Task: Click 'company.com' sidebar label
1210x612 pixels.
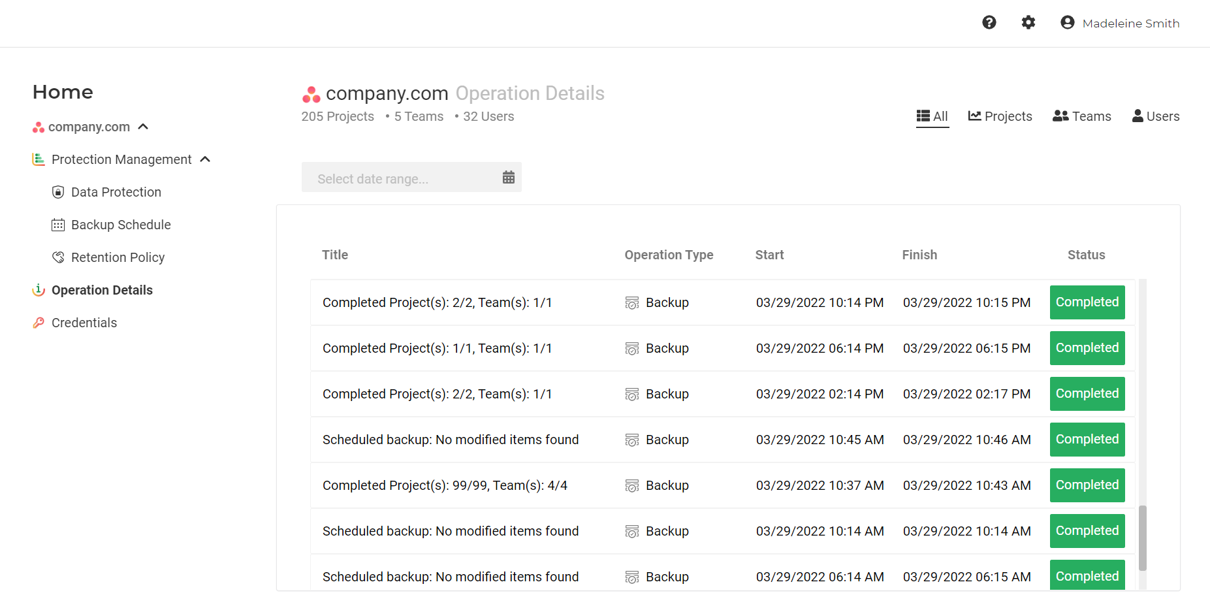Action: 89,127
